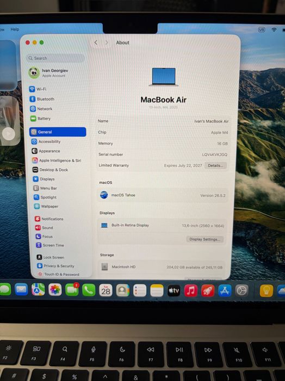285x381 pixels.
Task: Open Desktop & Dock settings
Action: point(51,170)
